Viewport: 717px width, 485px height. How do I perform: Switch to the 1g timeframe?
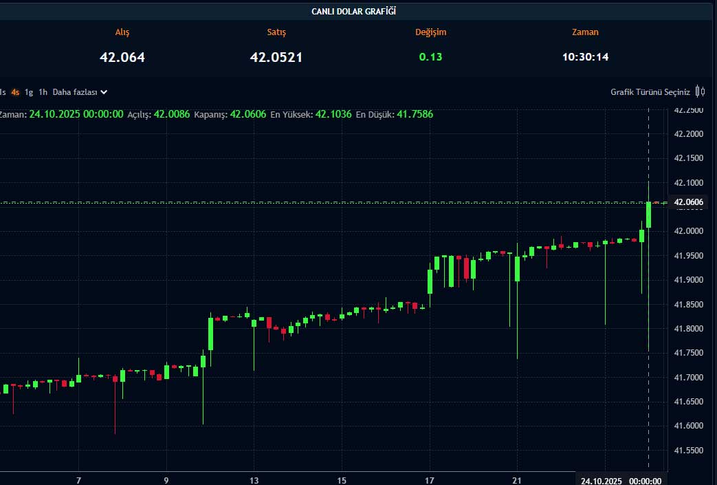point(29,91)
